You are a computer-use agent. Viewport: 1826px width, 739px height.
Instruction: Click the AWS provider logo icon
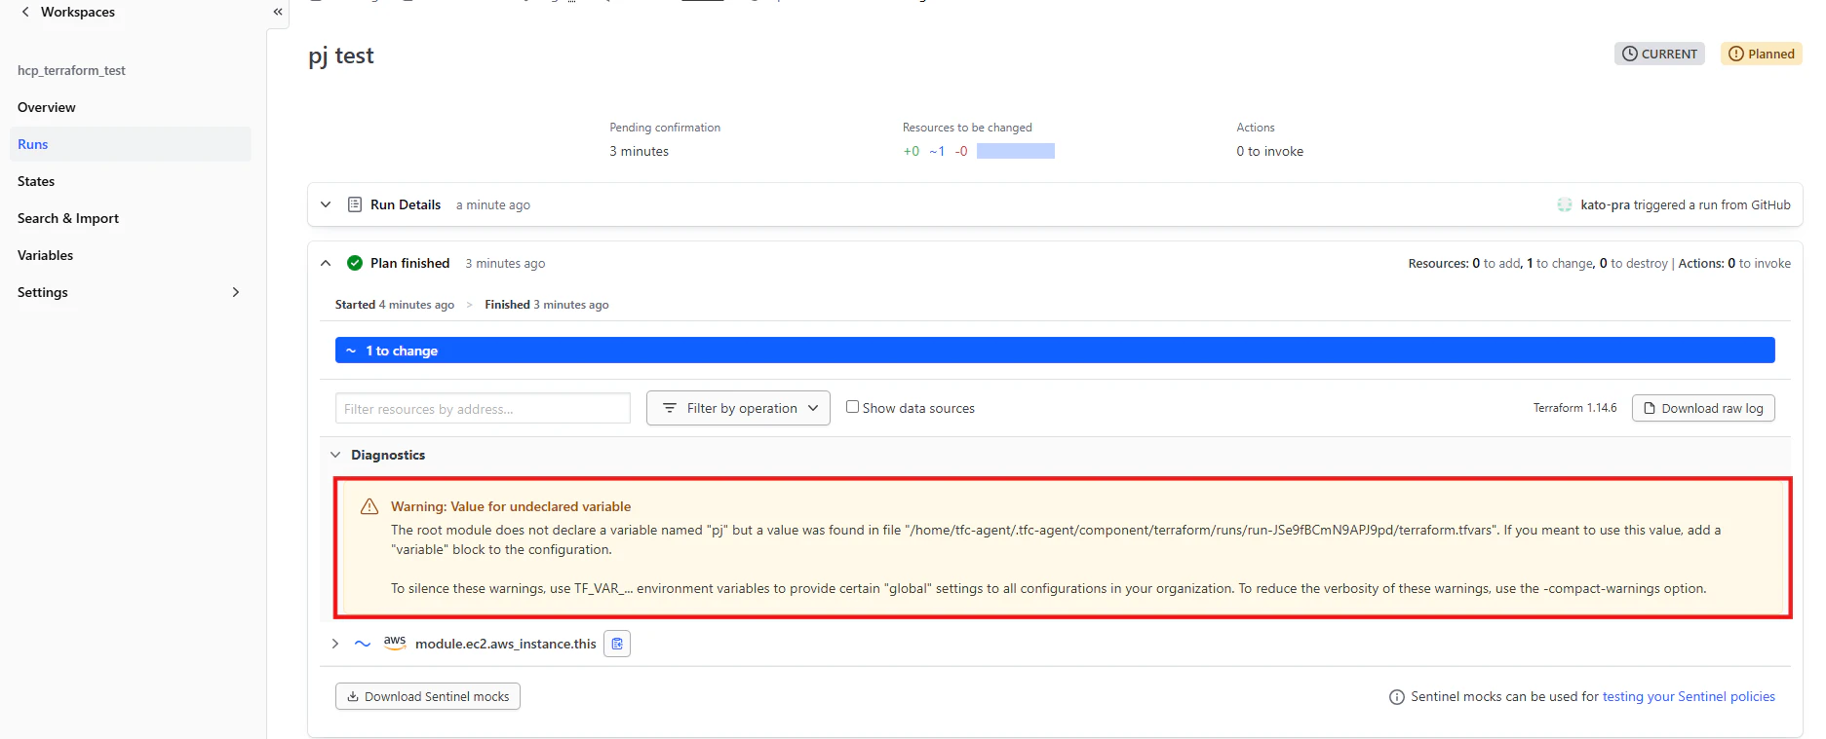(395, 643)
